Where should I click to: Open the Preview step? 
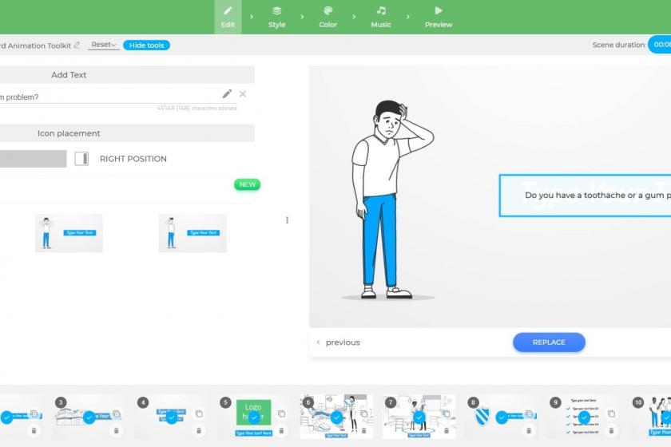click(x=438, y=17)
